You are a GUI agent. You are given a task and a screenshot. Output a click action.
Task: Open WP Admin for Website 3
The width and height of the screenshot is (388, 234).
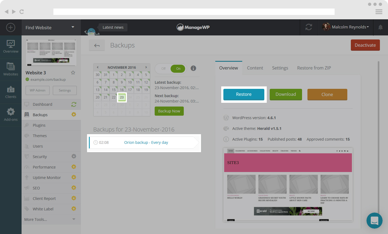tap(37, 90)
